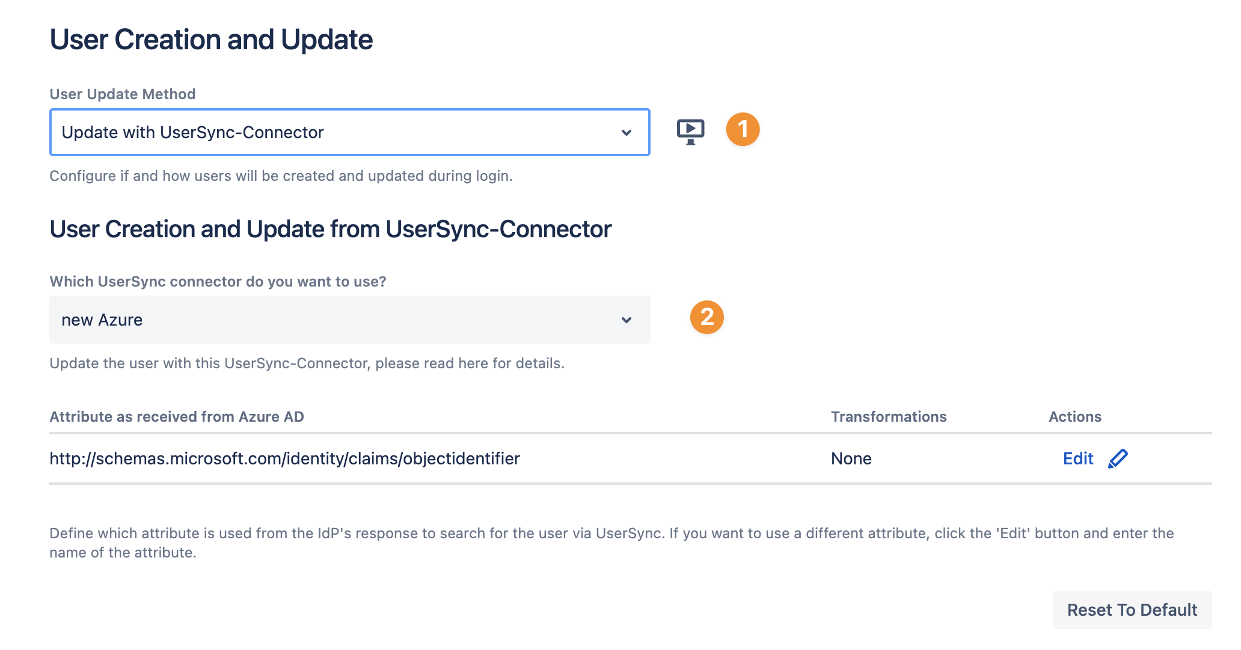Click "Attribute as received from Azure AD" header
The height and width of the screenshot is (650, 1241).
point(177,417)
